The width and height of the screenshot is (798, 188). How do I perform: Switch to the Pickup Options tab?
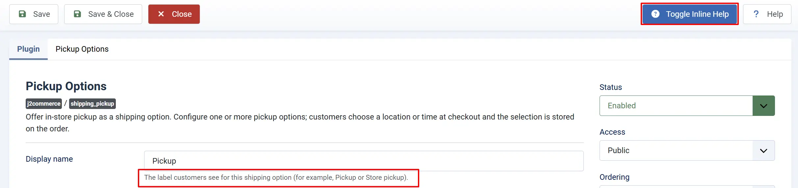tap(82, 49)
